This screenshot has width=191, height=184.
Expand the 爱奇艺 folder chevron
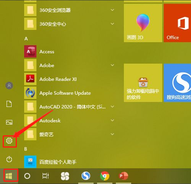pos(112,134)
